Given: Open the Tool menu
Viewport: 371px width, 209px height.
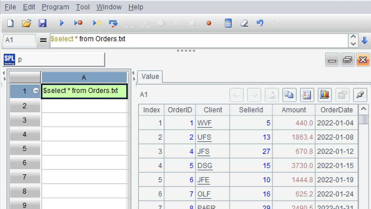Looking at the screenshot, I should (83, 7).
